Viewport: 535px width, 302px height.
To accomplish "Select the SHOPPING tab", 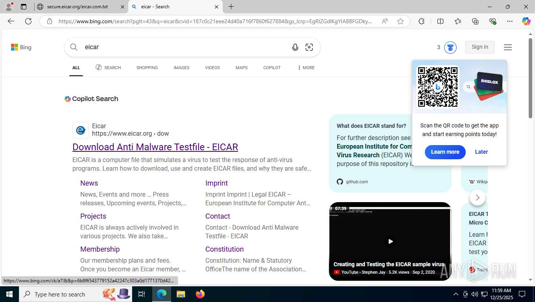I will tap(147, 68).
